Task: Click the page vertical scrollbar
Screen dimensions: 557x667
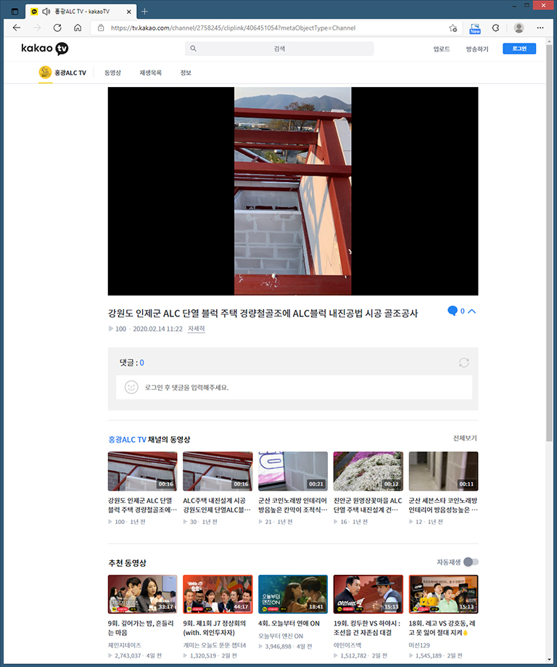Action: coord(549,218)
